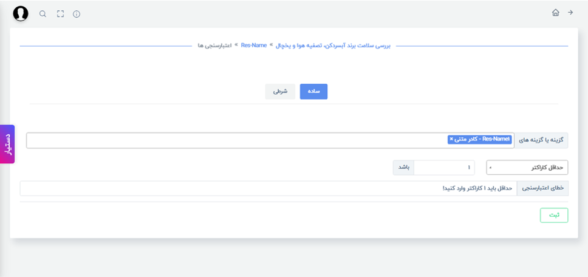This screenshot has width=588, height=277.
Task: Click the forward arrow icon at top right
Action: 570,12
